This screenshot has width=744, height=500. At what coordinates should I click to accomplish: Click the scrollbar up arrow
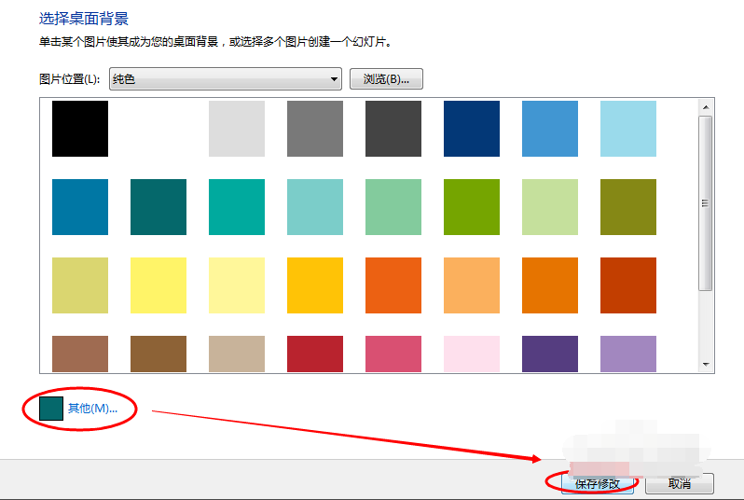coord(706,105)
